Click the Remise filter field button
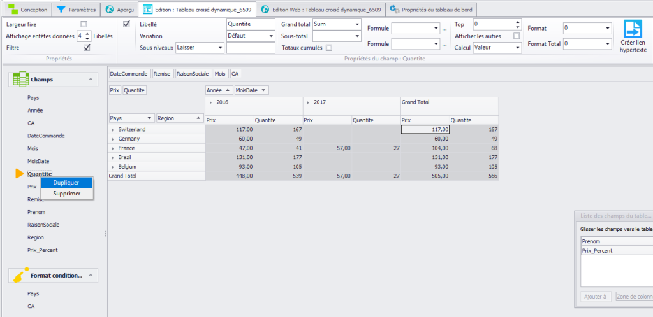The height and width of the screenshot is (317, 653). tap(163, 74)
